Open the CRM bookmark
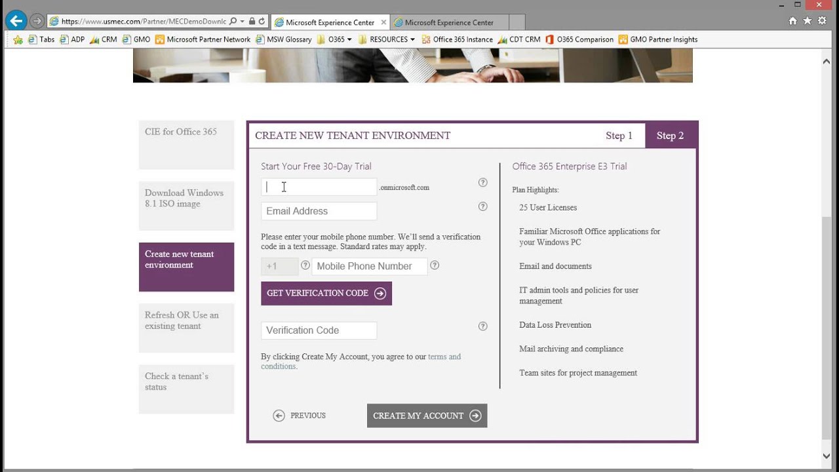Image resolution: width=839 pixels, height=472 pixels. pyautogui.click(x=104, y=39)
